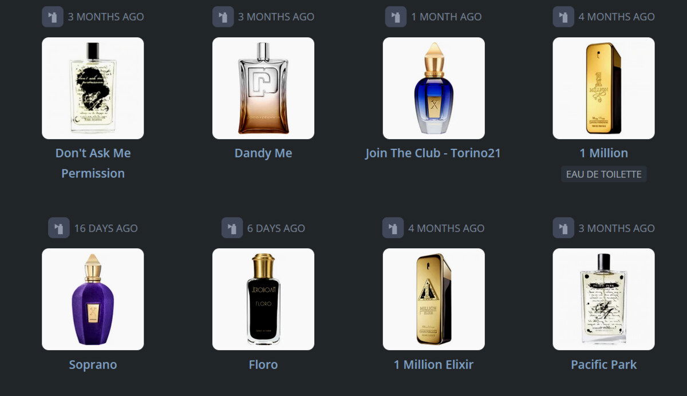Click the spray icon above Floro
The height and width of the screenshot is (396, 687).
(232, 228)
